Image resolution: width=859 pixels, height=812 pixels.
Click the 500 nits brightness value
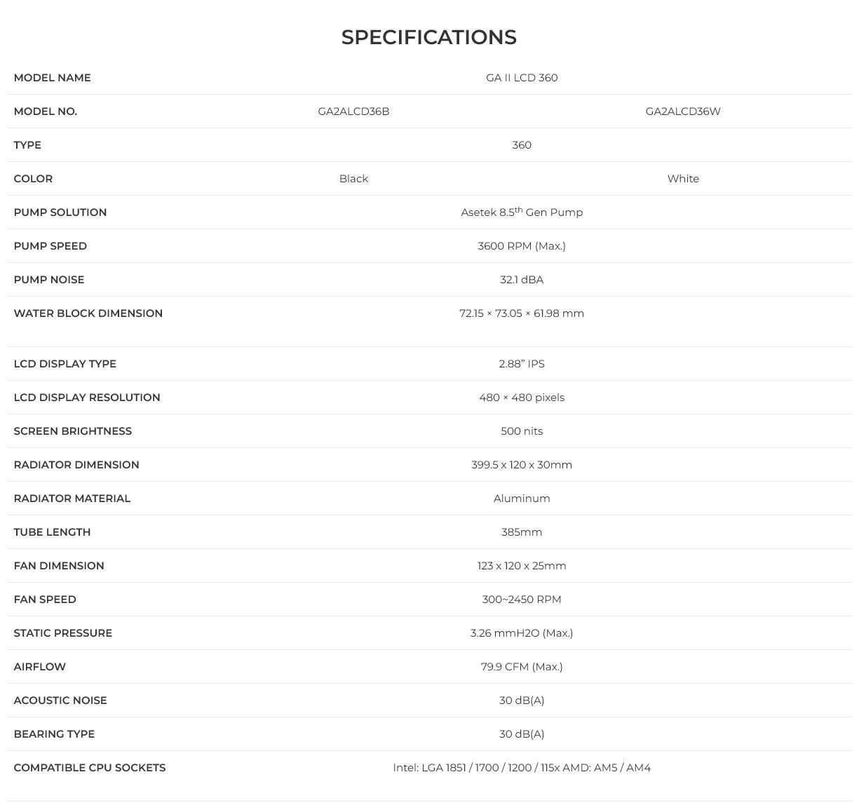(522, 431)
